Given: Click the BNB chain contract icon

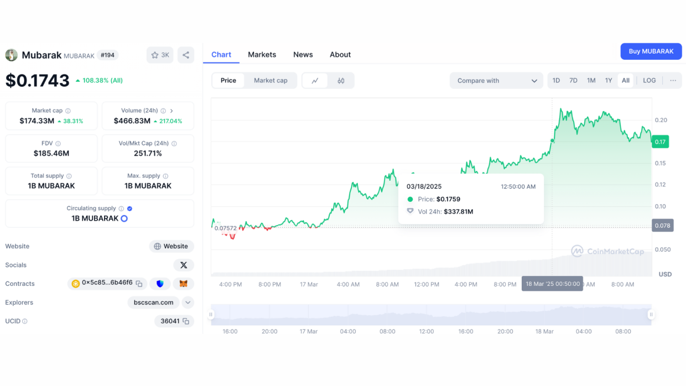Looking at the screenshot, I should pos(76,284).
